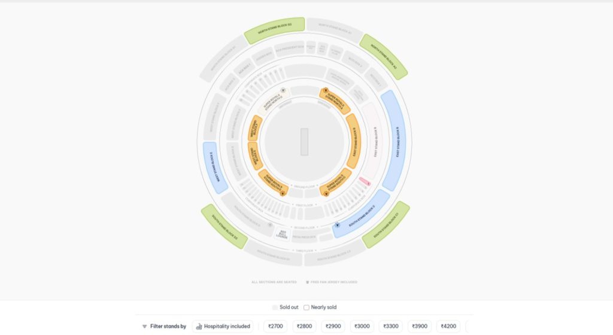613x335 pixels.
Task: Filter stands by ₹2900 price
Action: point(333,327)
